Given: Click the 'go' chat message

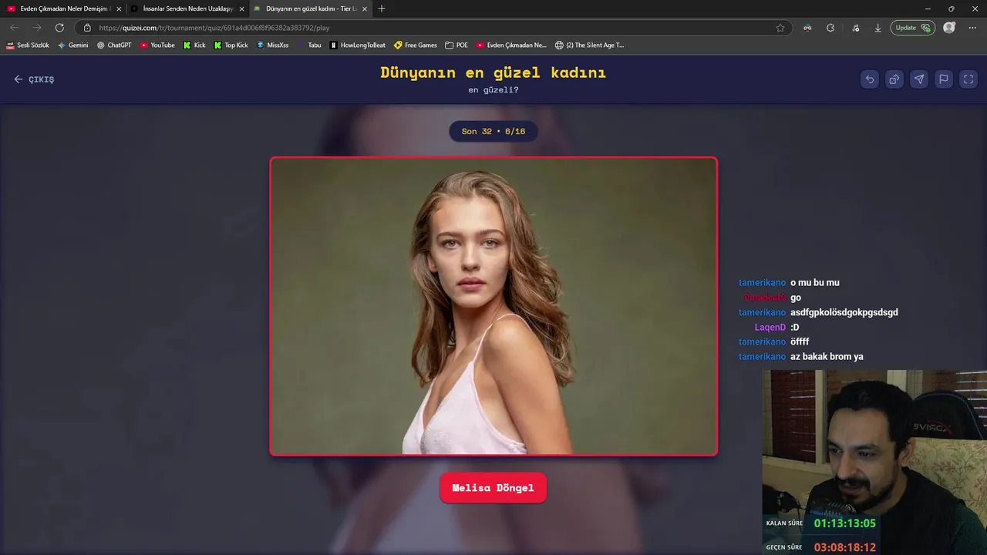Looking at the screenshot, I should coord(796,298).
